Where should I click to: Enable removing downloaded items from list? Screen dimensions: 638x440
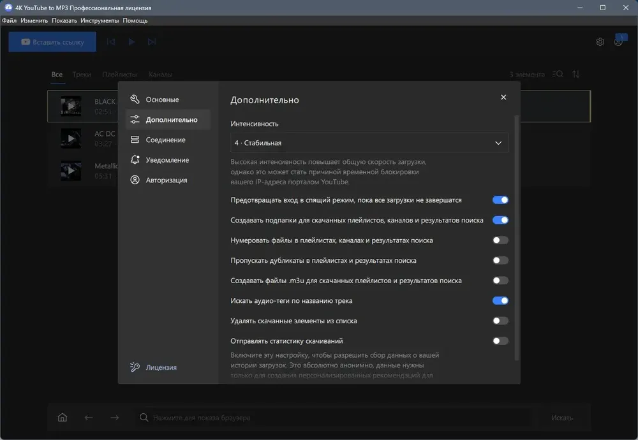(500, 321)
